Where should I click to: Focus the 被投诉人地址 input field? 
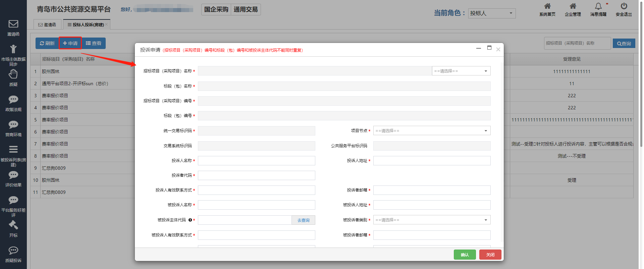coord(432,205)
